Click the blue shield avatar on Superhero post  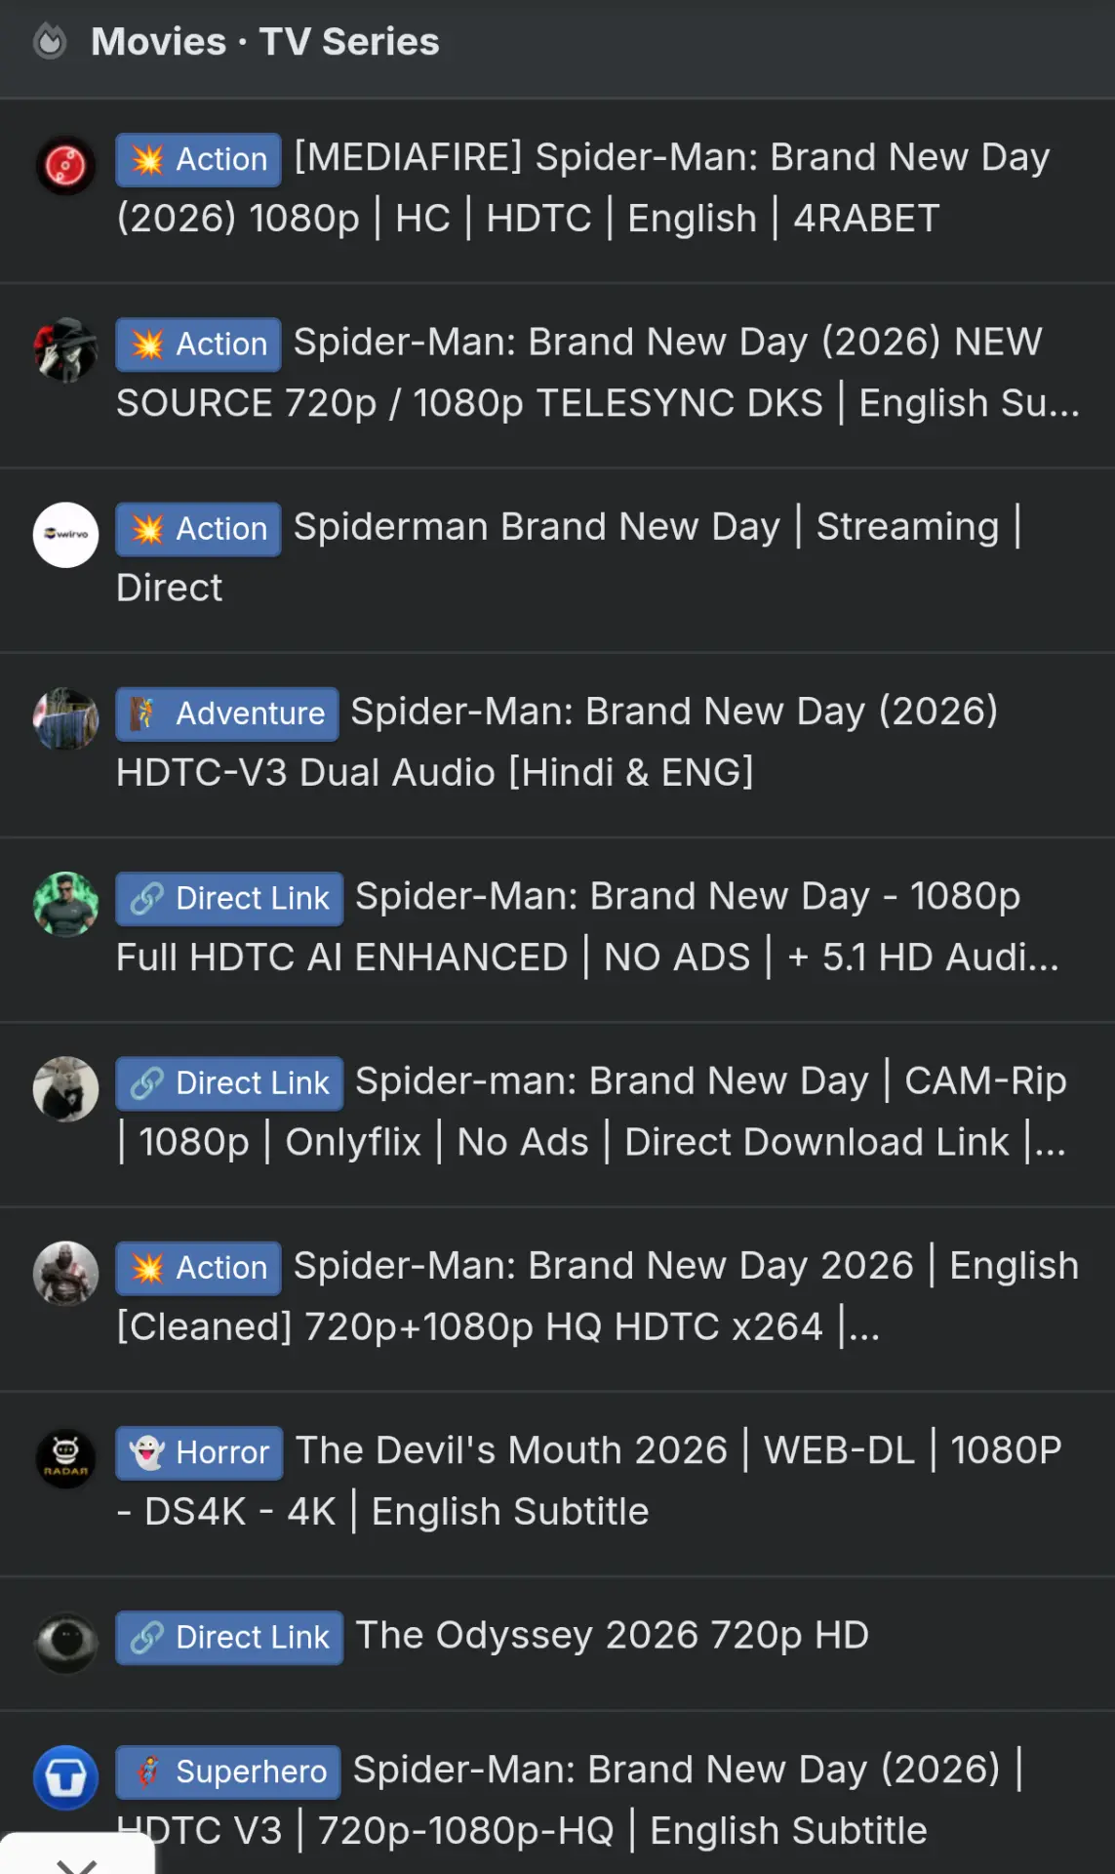pos(65,1778)
